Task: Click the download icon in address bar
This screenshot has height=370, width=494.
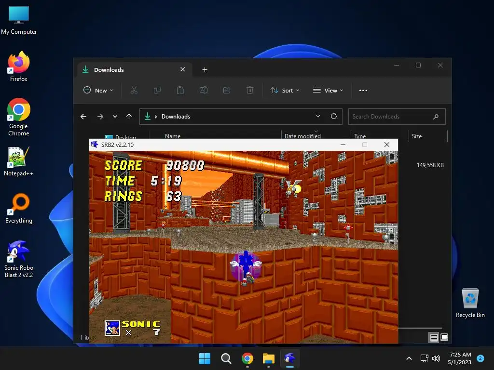Action: 148,117
